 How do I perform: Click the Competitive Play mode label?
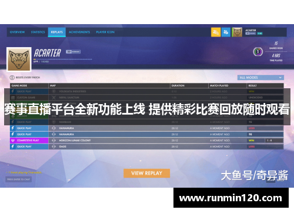point(28,141)
